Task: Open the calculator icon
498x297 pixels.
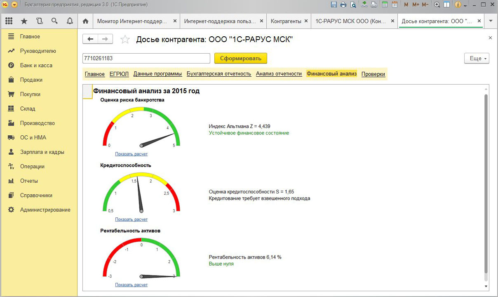Action: [385, 5]
